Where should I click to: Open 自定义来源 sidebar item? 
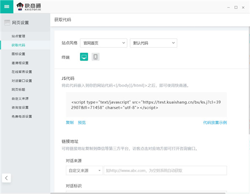[x=20, y=98]
